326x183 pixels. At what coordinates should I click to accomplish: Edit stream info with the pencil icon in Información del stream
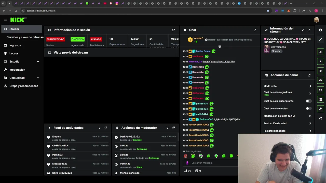pos(303,30)
